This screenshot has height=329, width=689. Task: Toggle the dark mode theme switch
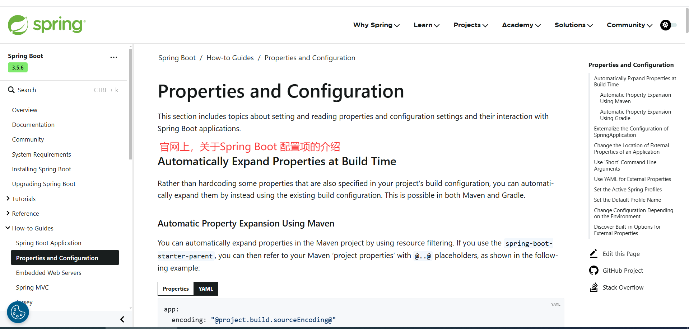[x=669, y=25]
